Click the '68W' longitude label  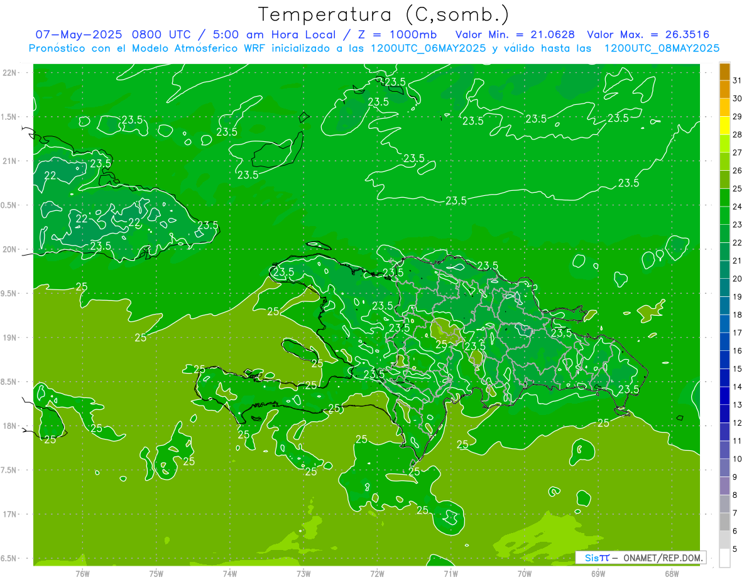pos(672,573)
